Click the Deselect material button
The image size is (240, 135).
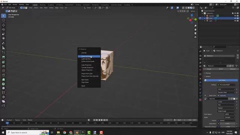pyautogui.click(x=232, y=69)
